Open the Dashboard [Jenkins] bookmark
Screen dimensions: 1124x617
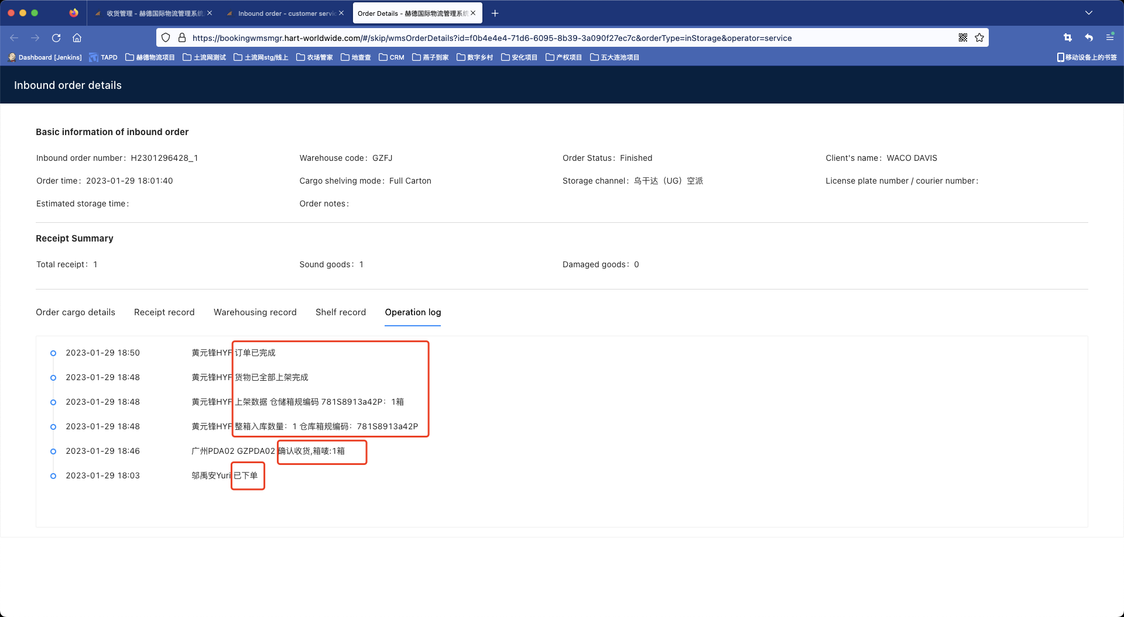click(x=44, y=57)
